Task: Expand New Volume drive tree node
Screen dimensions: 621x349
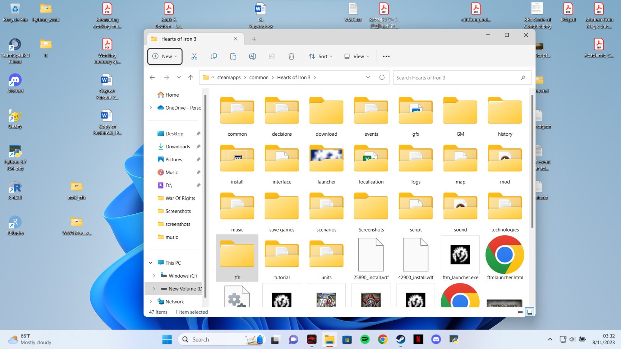Action: [x=154, y=289]
